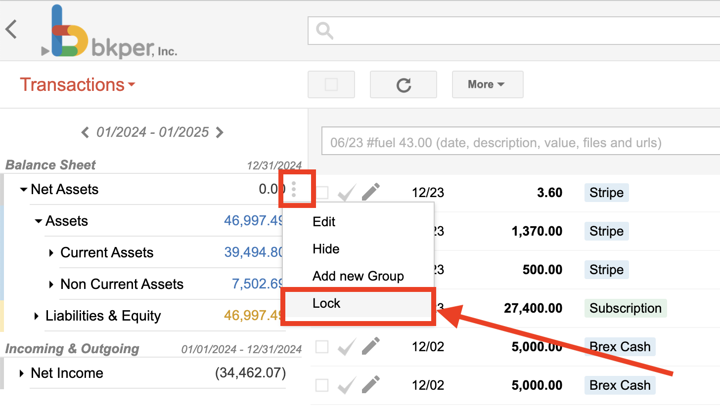Image resolution: width=720 pixels, height=408 pixels.
Task: Go to previous date period arrow
Action: 85,132
